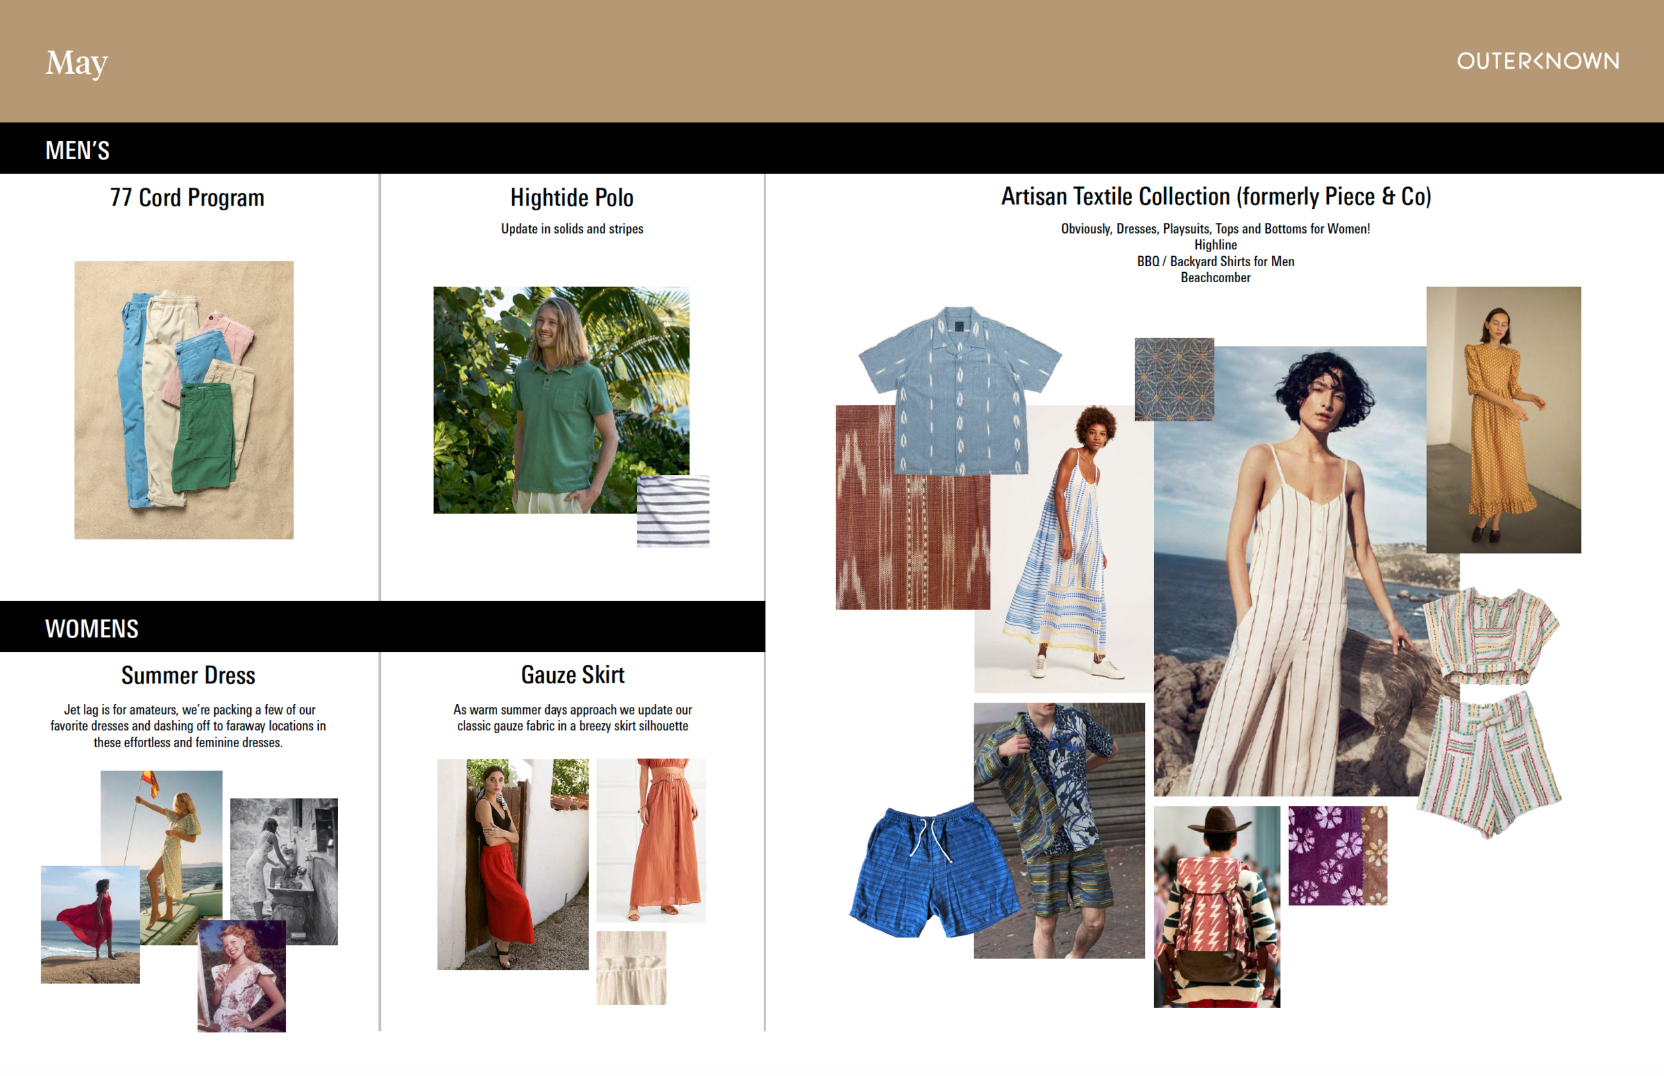Image resolution: width=1664 pixels, height=1076 pixels.
Task: Select "Update in solids and stripes" caption
Action: tap(572, 229)
